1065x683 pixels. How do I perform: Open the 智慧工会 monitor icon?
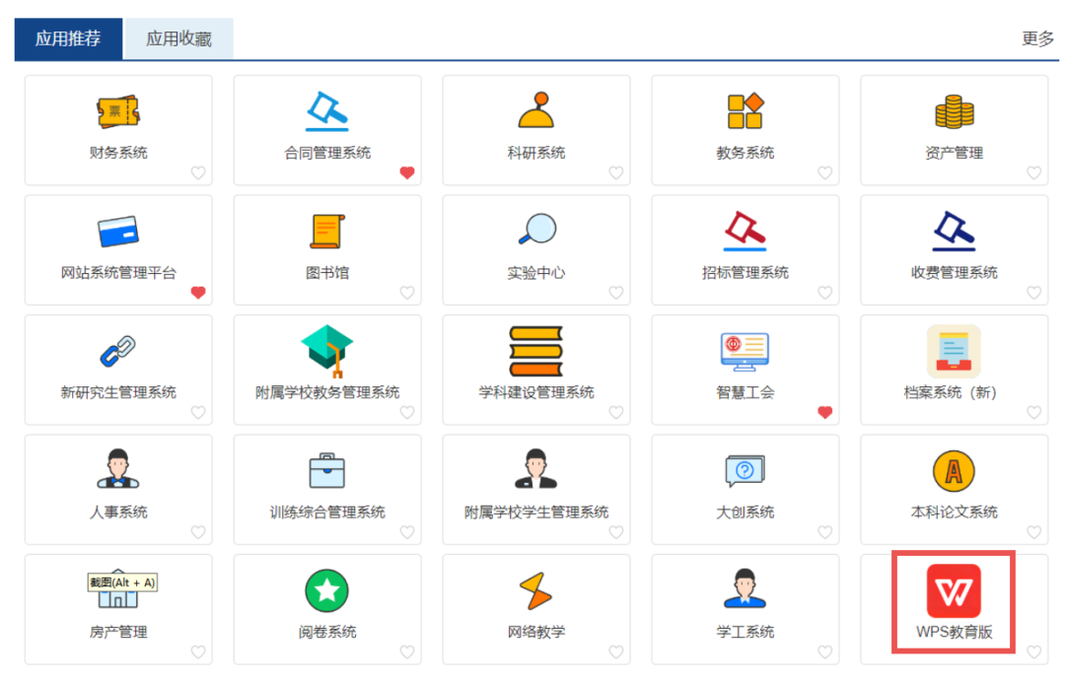[x=745, y=352]
